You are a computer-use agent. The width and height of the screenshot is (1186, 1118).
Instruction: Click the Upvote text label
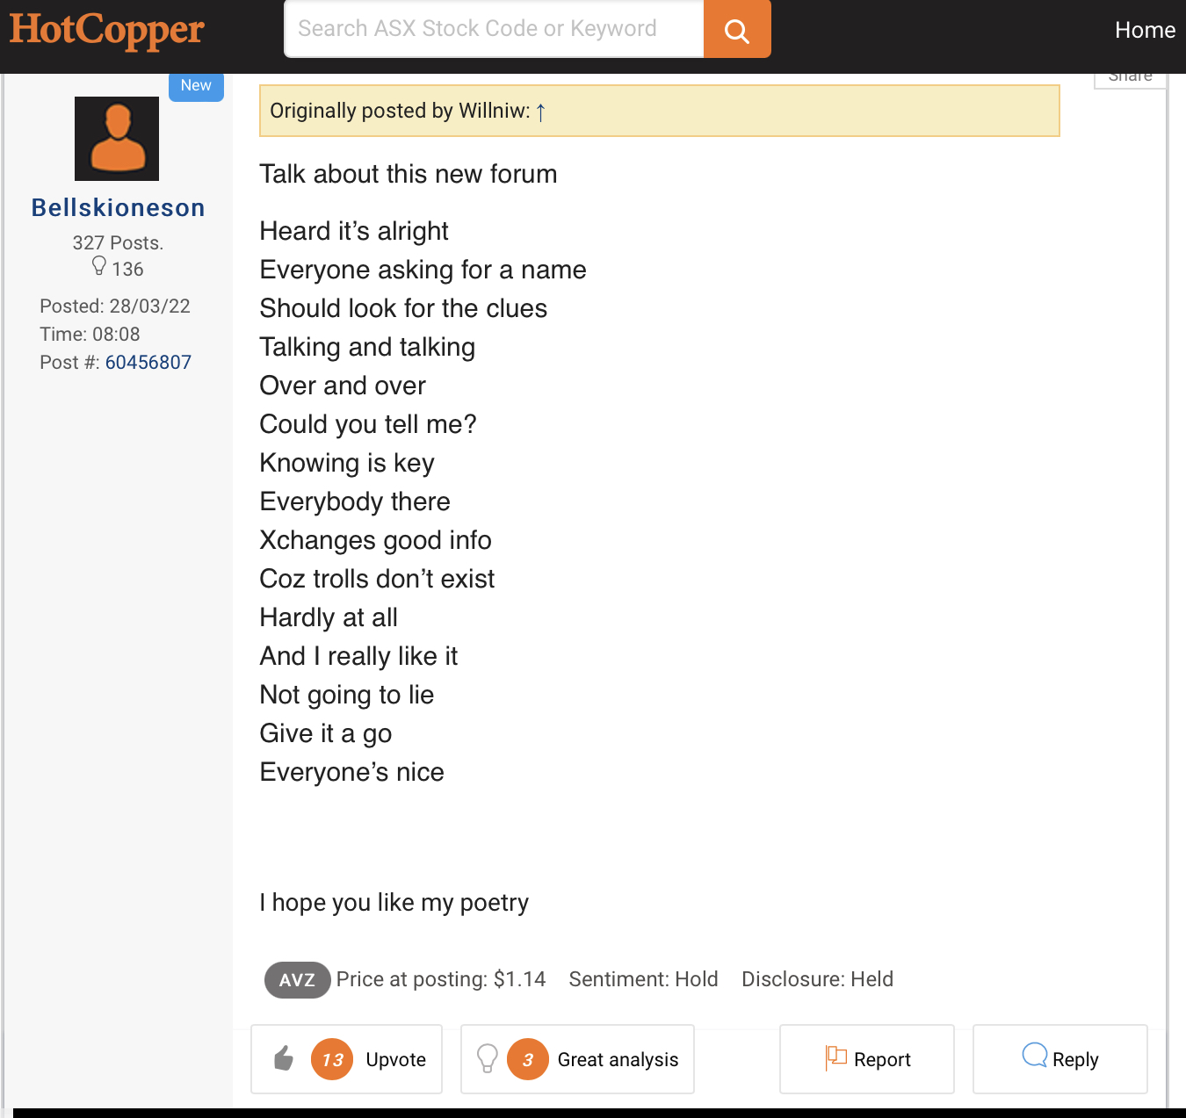coord(395,1059)
